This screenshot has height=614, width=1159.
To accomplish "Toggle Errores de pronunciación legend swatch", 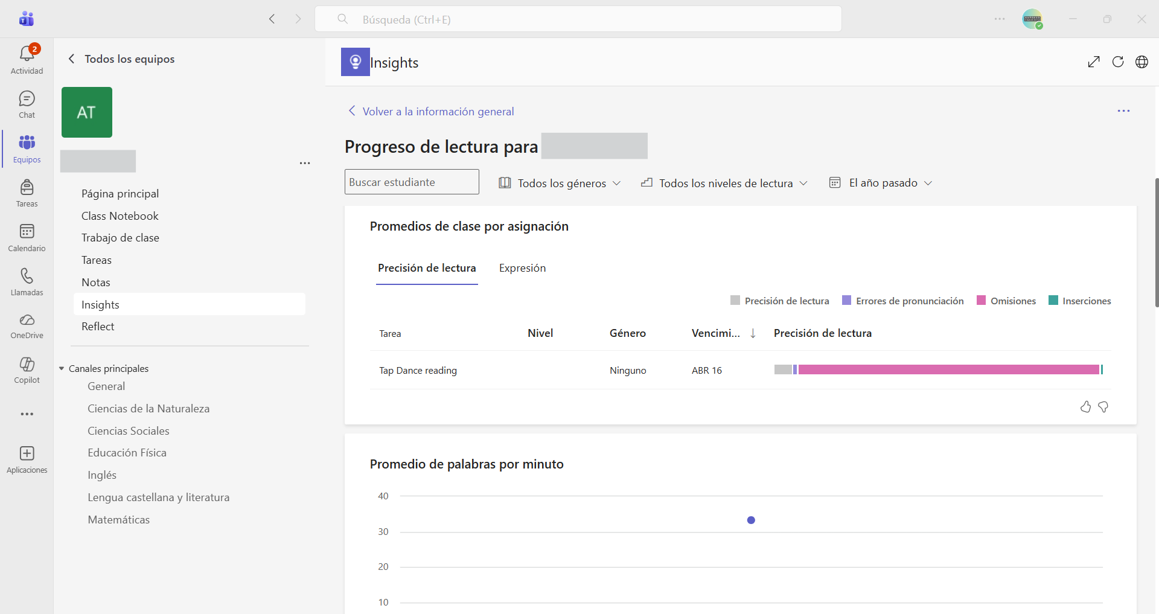I will [846, 300].
